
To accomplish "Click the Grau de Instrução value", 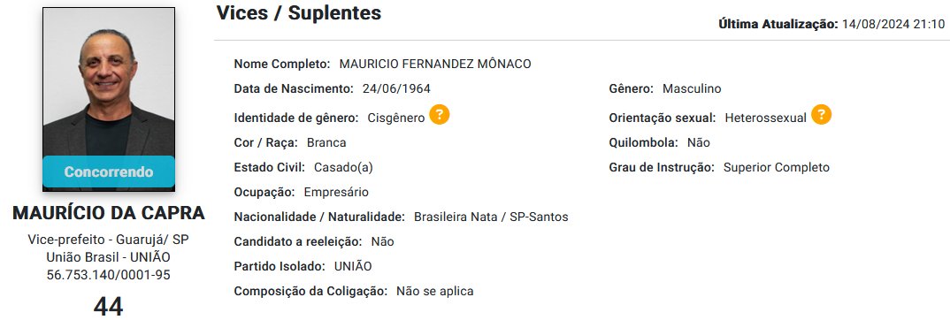I will (776, 168).
